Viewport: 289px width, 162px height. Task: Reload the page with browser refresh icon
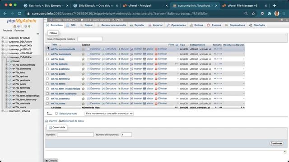point(19,13)
